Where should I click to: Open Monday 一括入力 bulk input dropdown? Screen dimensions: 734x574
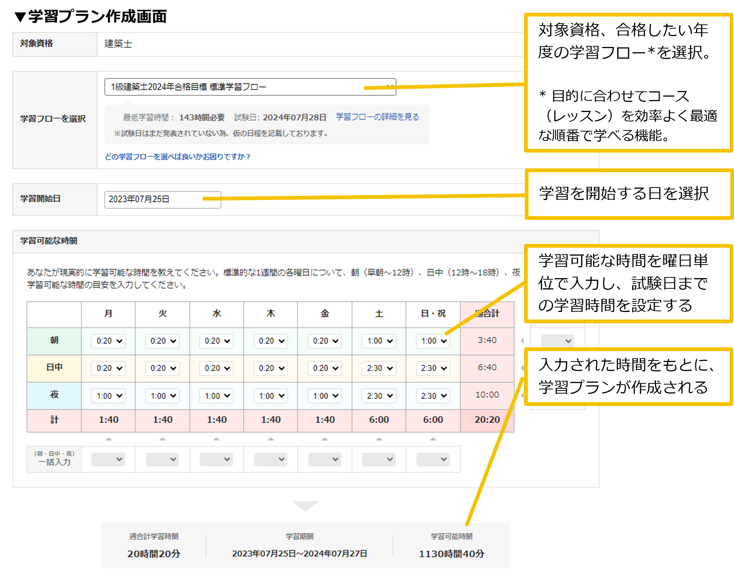(109, 459)
